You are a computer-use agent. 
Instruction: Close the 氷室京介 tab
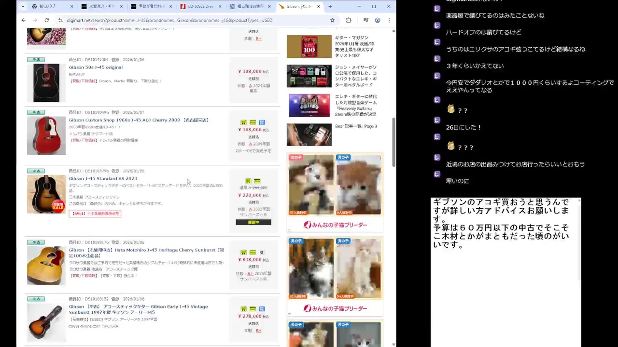coord(121,6)
